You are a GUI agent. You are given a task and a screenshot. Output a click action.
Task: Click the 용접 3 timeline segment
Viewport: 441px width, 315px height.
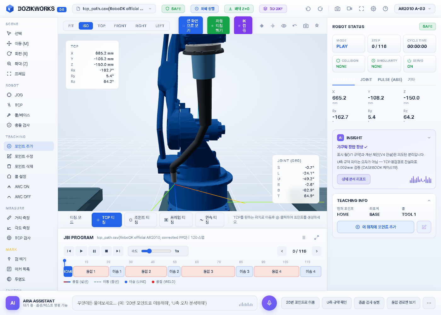[208, 272]
